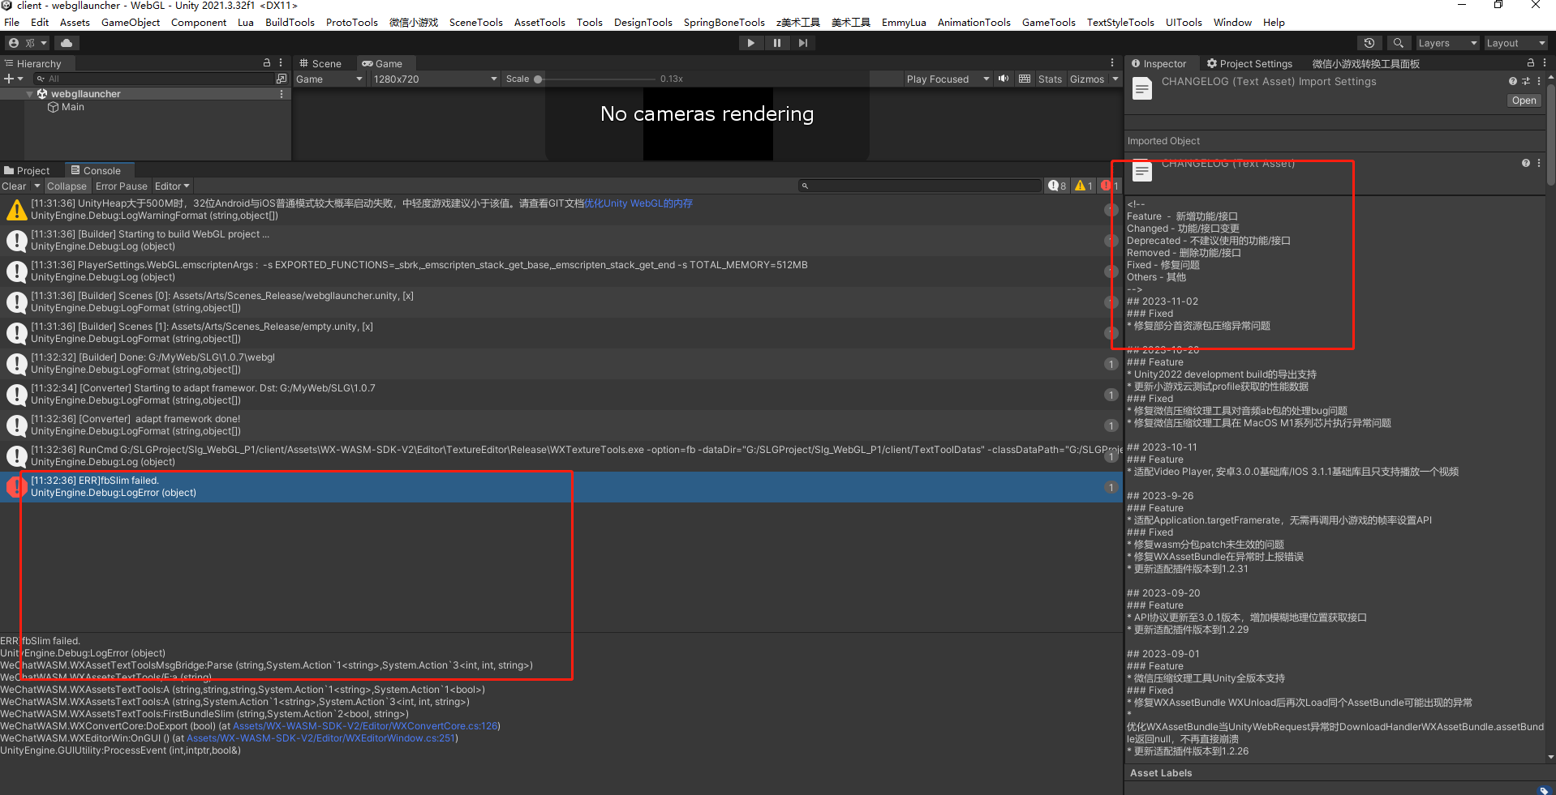The width and height of the screenshot is (1556, 795).
Task: Open the 1280x720 resolution dropdown
Action: point(435,79)
